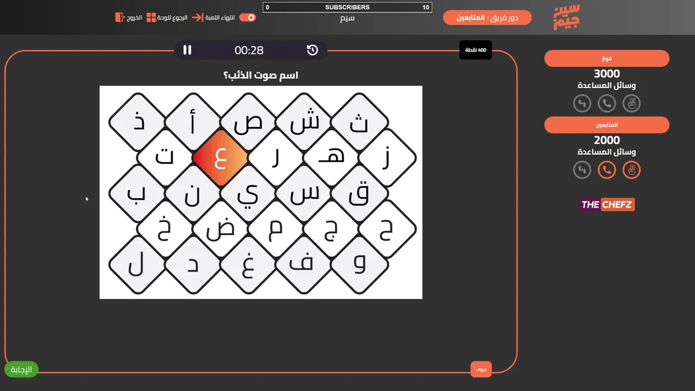Click the فواز score 3000
The width and height of the screenshot is (695, 391).
[606, 74]
